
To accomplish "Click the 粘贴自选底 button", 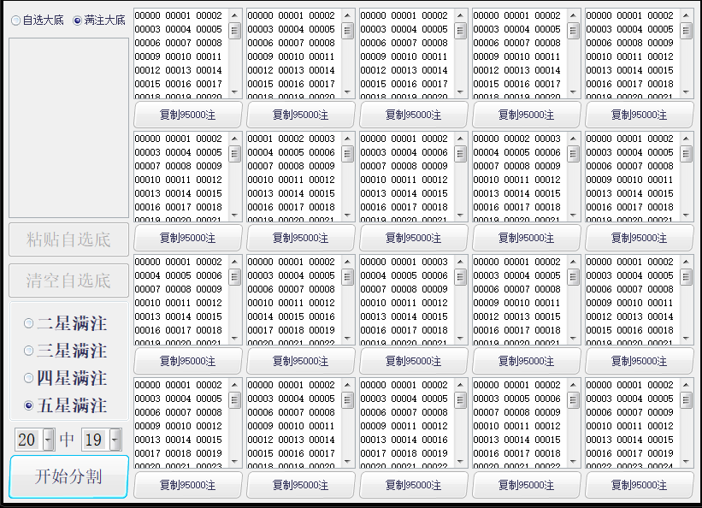I will click(68, 239).
